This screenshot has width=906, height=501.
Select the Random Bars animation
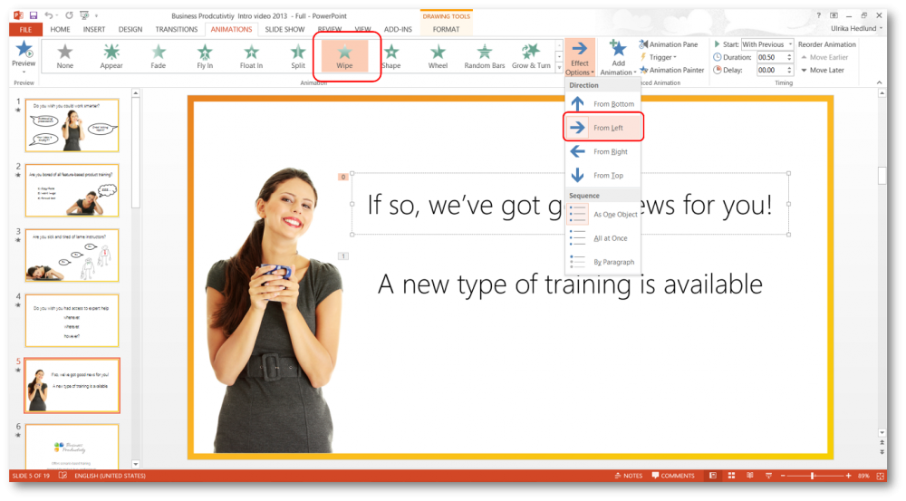485,56
